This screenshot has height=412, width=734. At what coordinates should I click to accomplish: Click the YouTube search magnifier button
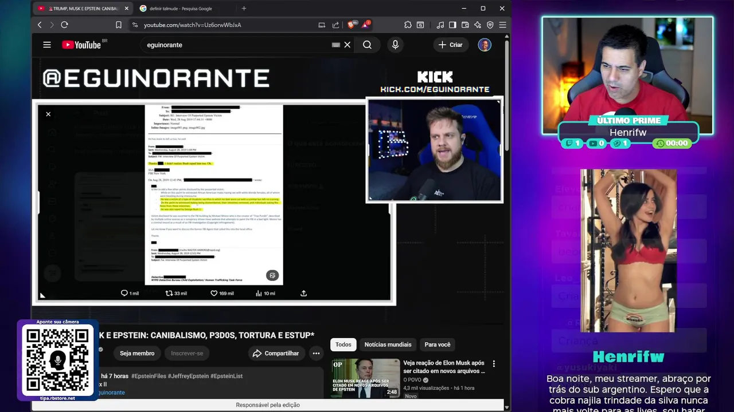367,45
